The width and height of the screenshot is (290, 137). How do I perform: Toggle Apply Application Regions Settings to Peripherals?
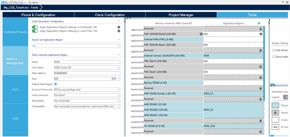(x=35, y=27)
